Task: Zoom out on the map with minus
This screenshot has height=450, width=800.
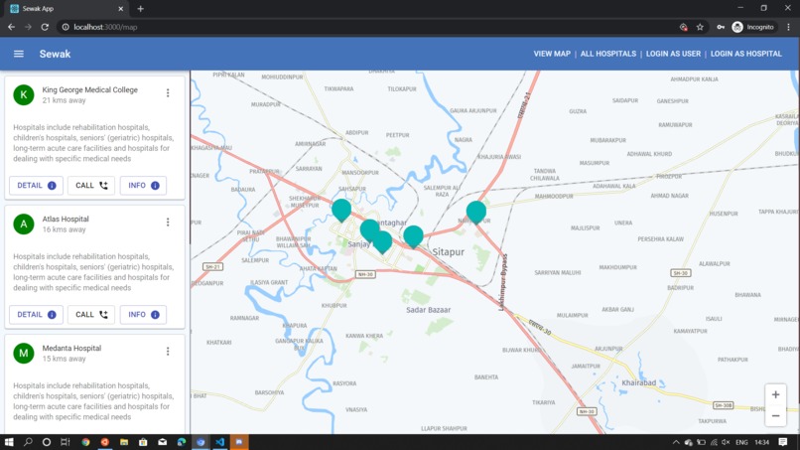Action: click(x=775, y=416)
